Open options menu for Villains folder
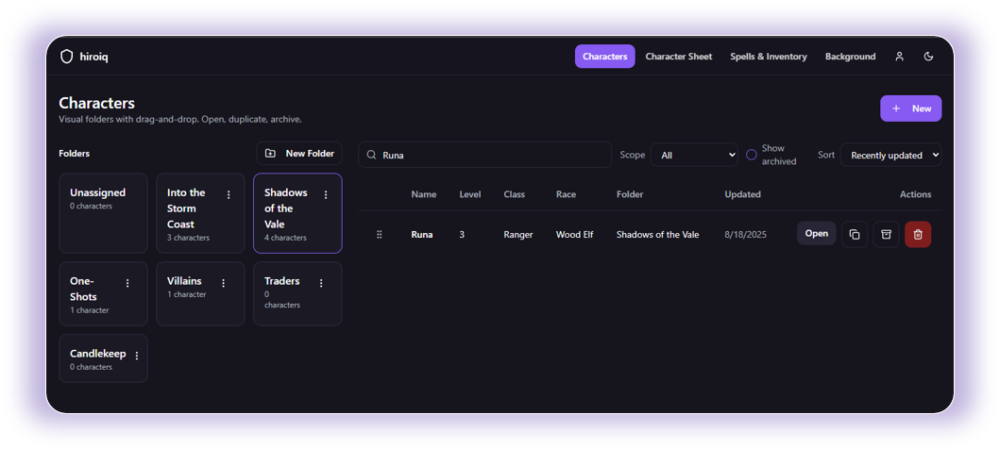Image resolution: width=1000 pixels, height=449 pixels. pos(224,283)
